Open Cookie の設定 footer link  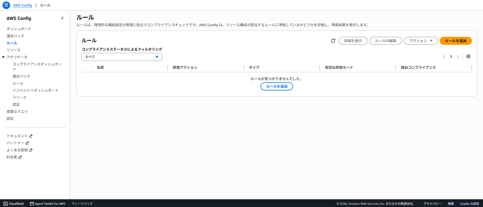tap(469, 204)
